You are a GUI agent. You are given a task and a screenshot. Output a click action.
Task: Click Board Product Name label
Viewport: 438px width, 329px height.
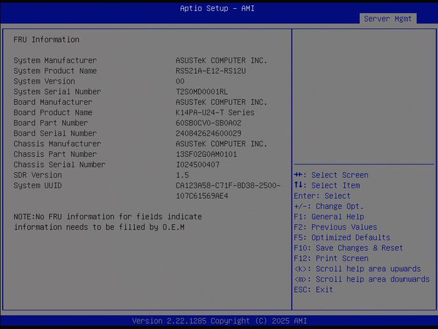pos(53,112)
